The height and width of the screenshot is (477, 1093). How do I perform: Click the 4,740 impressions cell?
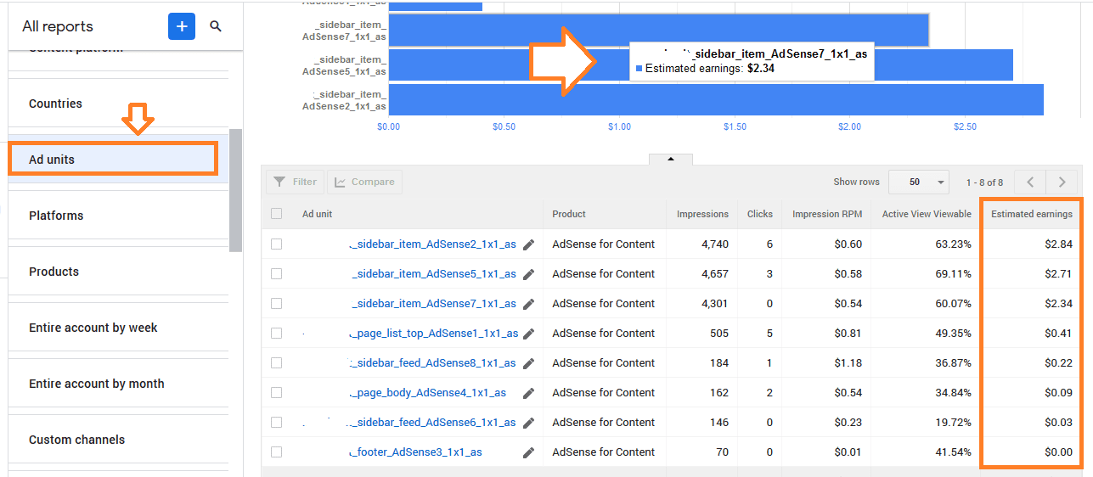pos(714,244)
